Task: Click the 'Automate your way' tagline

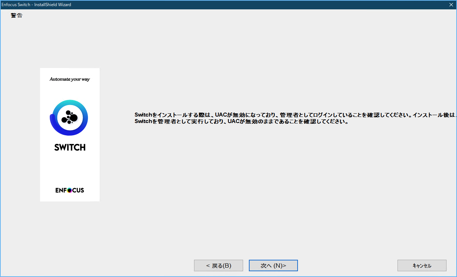Action: (x=70, y=79)
